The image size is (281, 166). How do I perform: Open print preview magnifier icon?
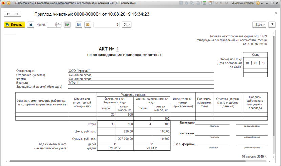pyautogui.click(x=31, y=25)
